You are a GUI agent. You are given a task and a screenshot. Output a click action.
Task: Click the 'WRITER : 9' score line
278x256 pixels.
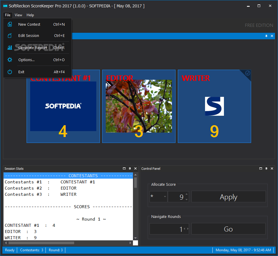[21, 238]
